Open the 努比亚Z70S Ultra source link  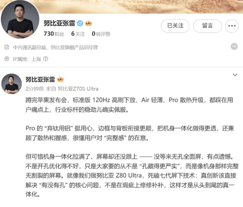[78, 89]
